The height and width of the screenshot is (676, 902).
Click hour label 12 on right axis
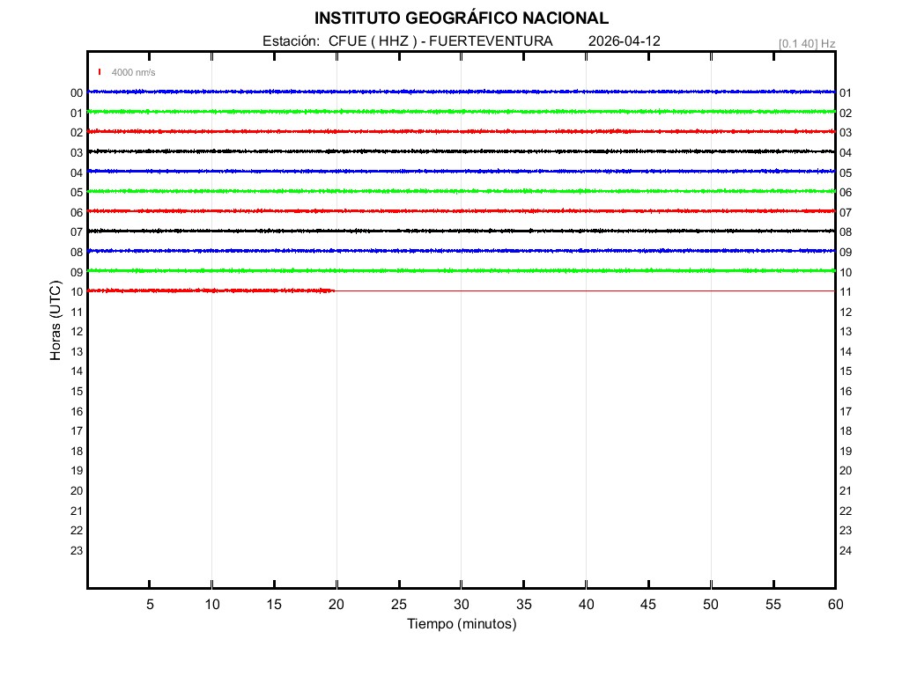tap(846, 312)
